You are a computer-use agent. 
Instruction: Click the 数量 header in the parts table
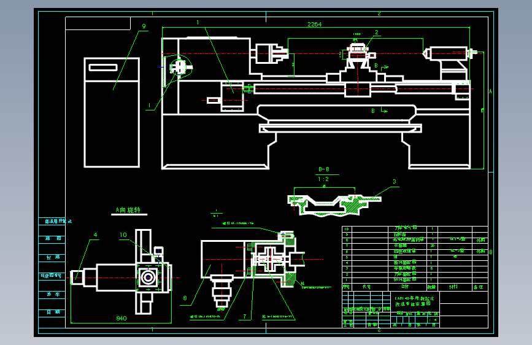[431, 287]
